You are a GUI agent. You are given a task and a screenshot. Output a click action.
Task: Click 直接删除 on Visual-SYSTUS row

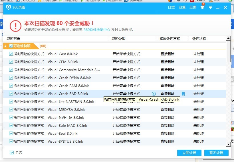point(168,141)
